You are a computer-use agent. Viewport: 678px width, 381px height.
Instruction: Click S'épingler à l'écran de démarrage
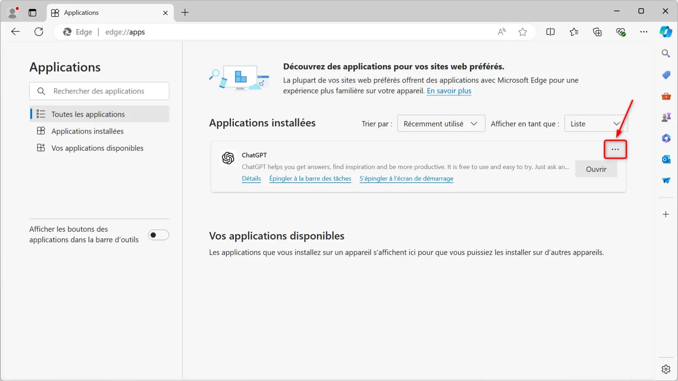tap(406, 179)
